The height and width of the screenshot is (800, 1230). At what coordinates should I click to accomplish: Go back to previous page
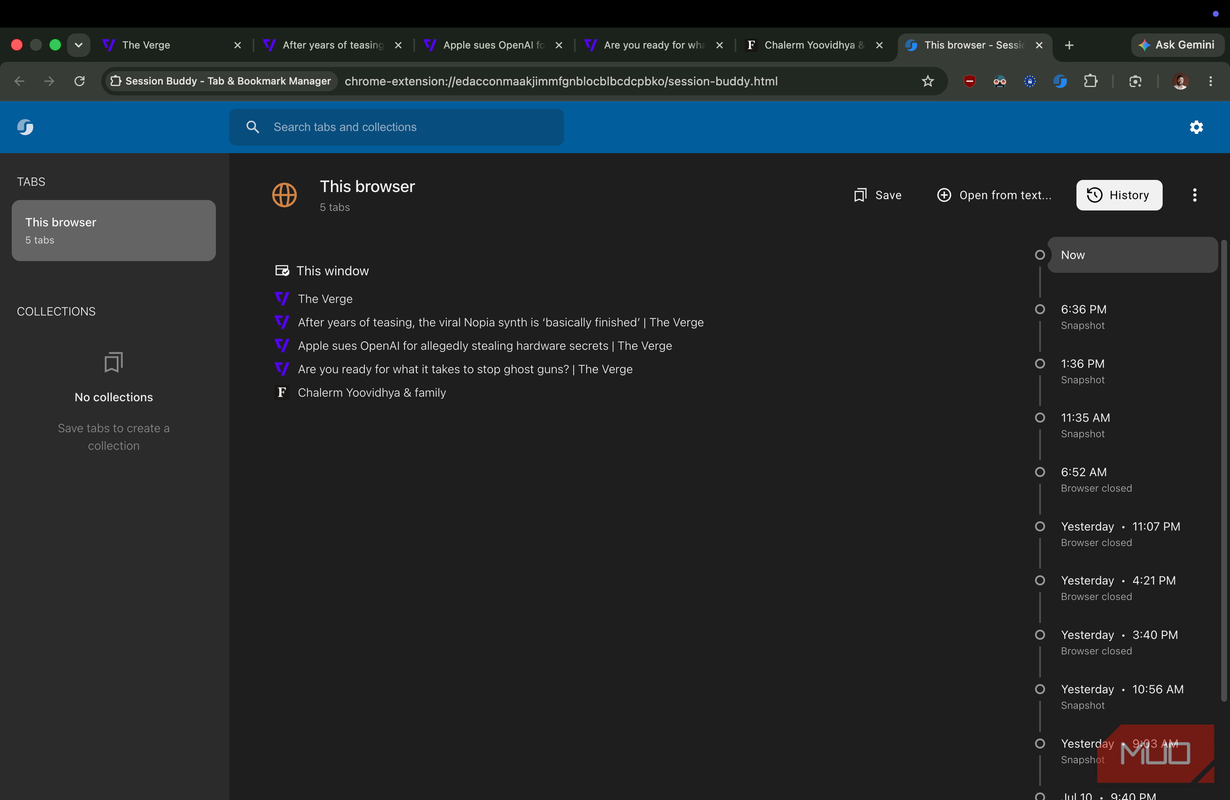click(19, 81)
